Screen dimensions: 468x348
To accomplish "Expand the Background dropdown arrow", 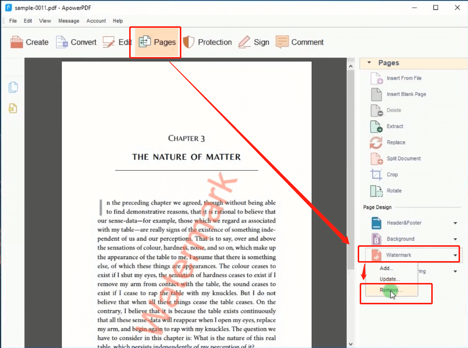I will (x=455, y=239).
